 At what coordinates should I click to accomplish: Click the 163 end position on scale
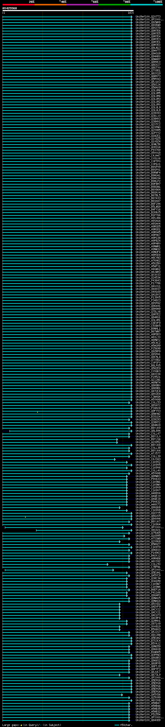coord(130,13)
